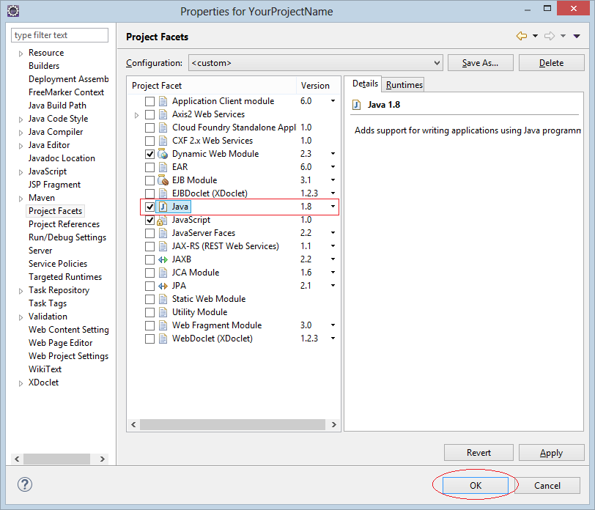Click the Static Web Module document icon
The width and height of the screenshot is (595, 510).
(x=163, y=299)
